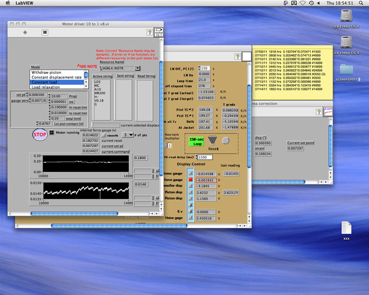Open the Apple menu

click(7, 3)
